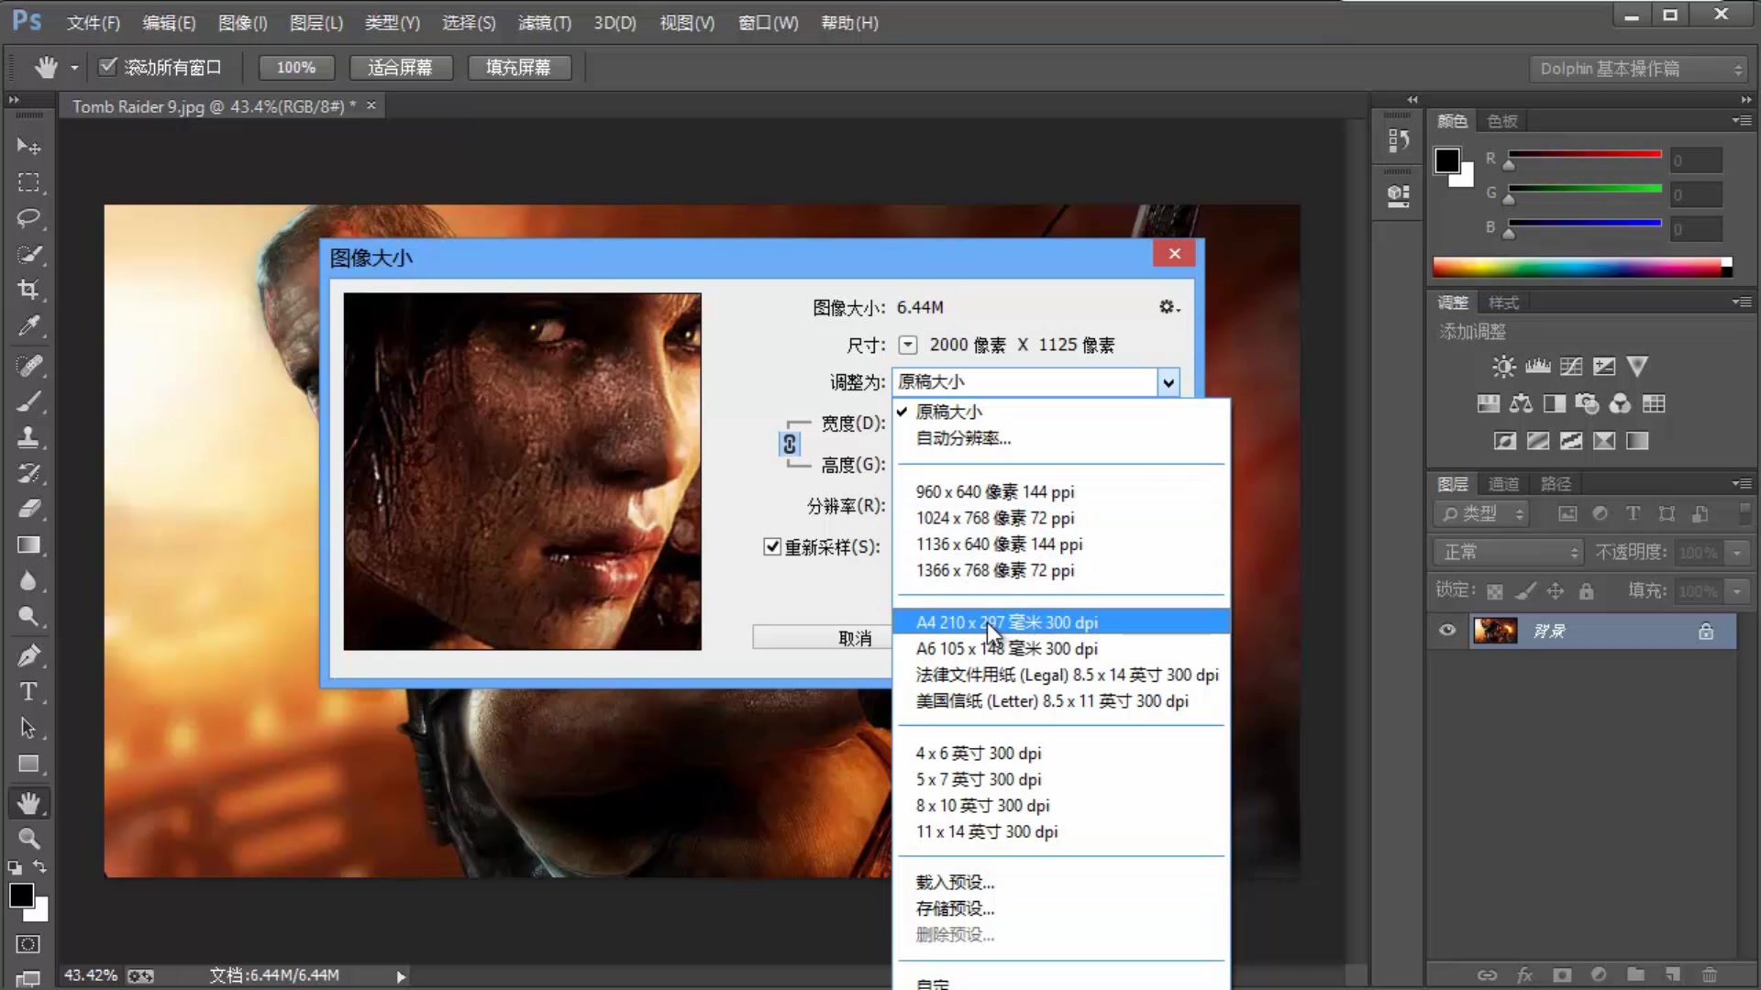The height and width of the screenshot is (990, 1761).
Task: Click the Brightness/Contrast adjustment icon
Action: 1503,367
